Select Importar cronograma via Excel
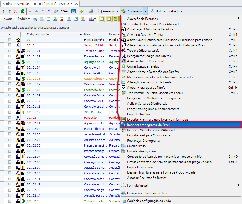This screenshot has height=204, width=242. pyautogui.click(x=181, y=125)
